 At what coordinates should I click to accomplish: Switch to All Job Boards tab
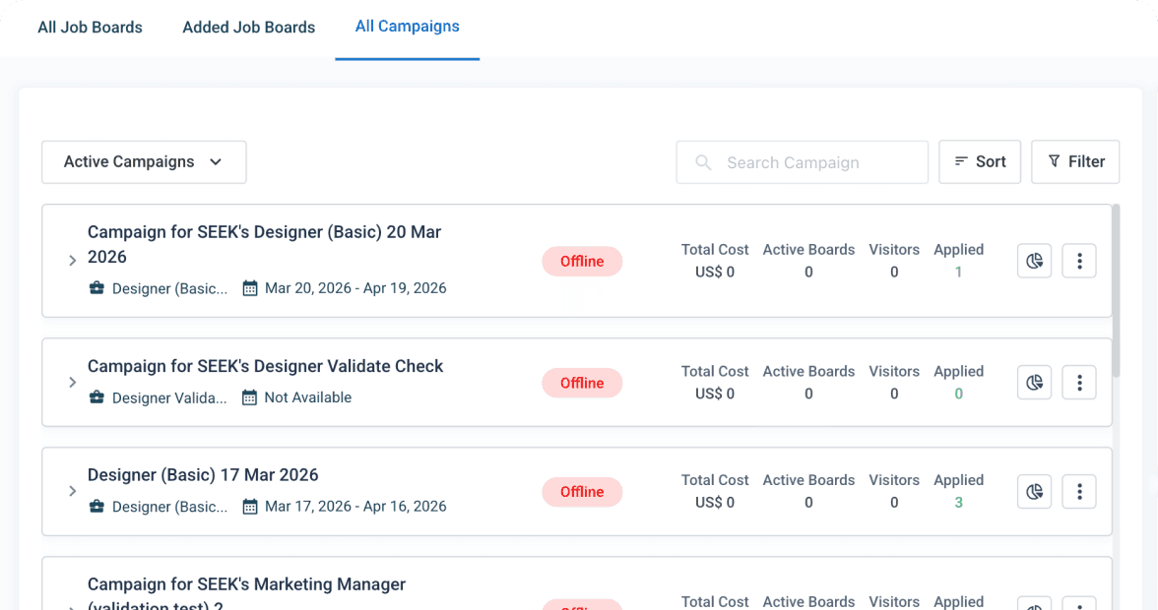(x=91, y=28)
